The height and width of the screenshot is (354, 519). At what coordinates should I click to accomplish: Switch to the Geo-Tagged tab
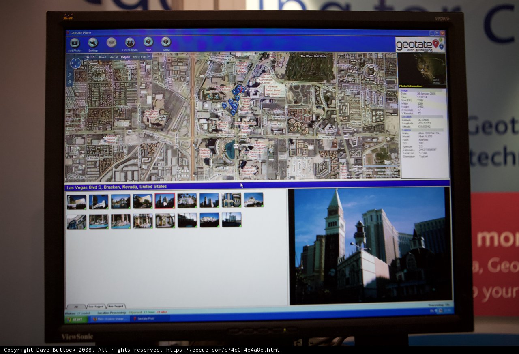[x=96, y=306]
